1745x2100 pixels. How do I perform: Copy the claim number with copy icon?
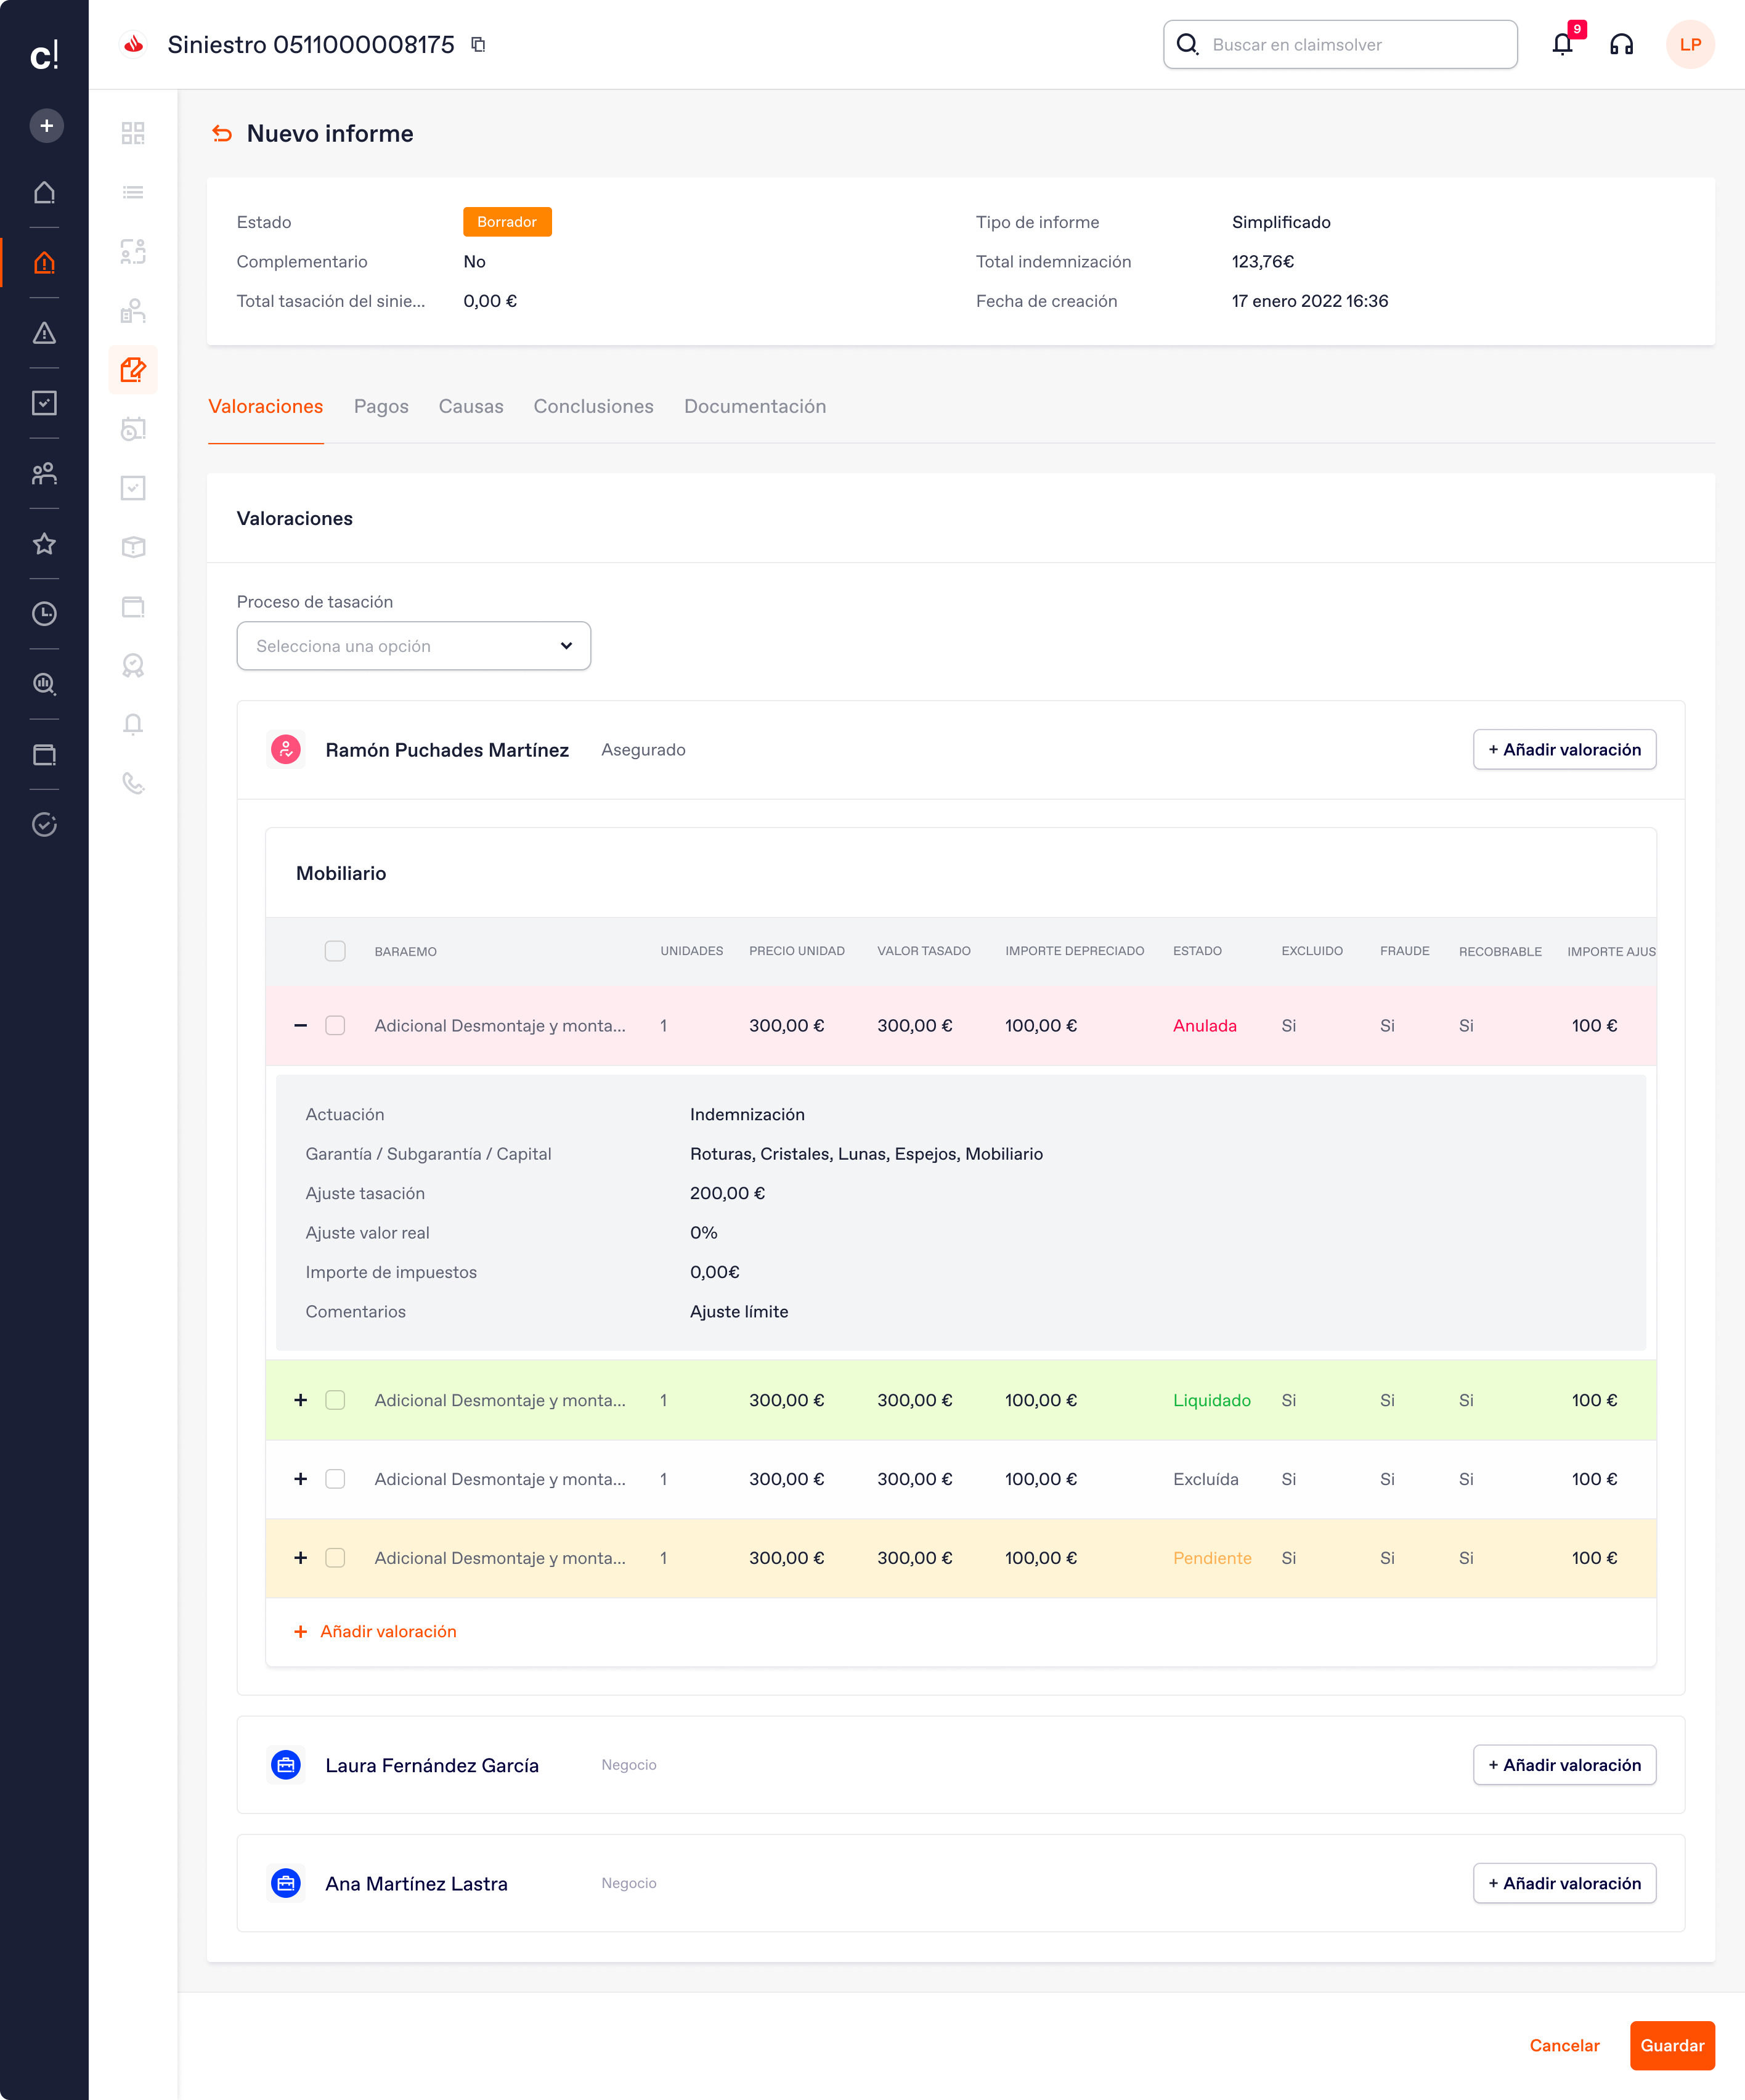478,45
